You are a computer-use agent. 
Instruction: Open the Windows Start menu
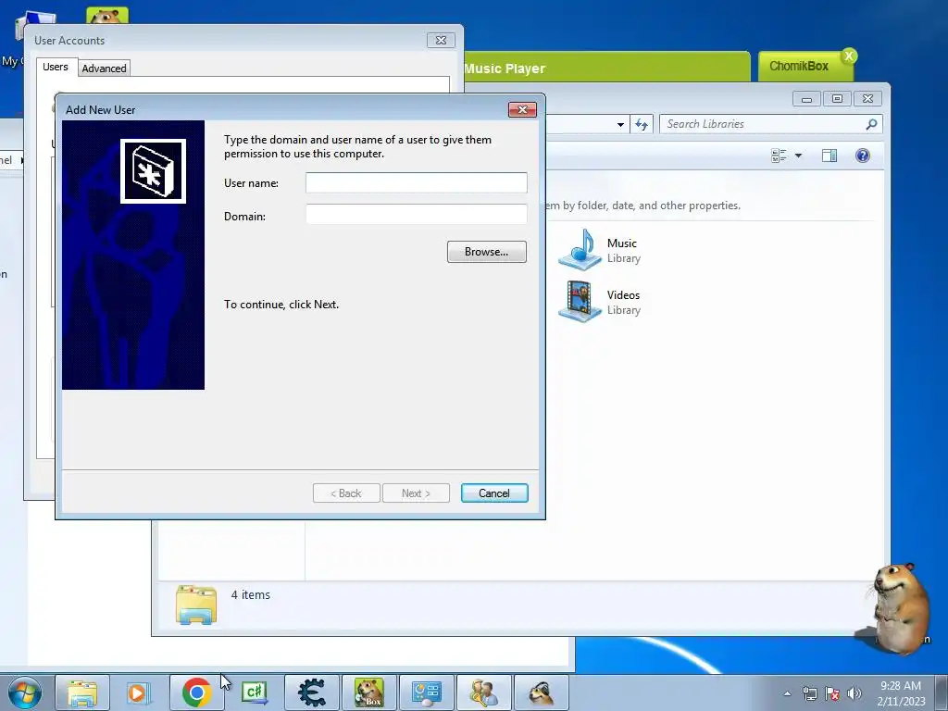click(25, 692)
